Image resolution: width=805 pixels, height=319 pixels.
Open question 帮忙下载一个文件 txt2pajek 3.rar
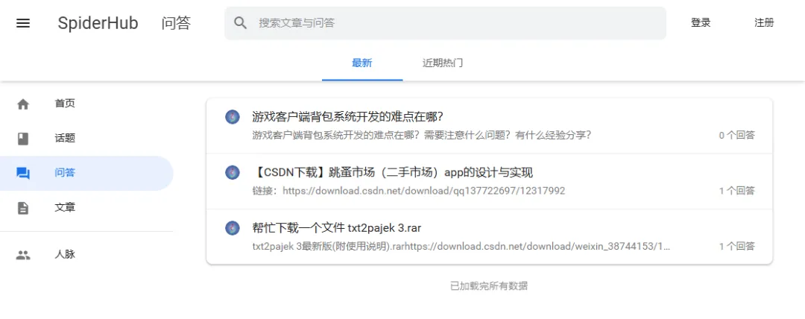tap(337, 227)
